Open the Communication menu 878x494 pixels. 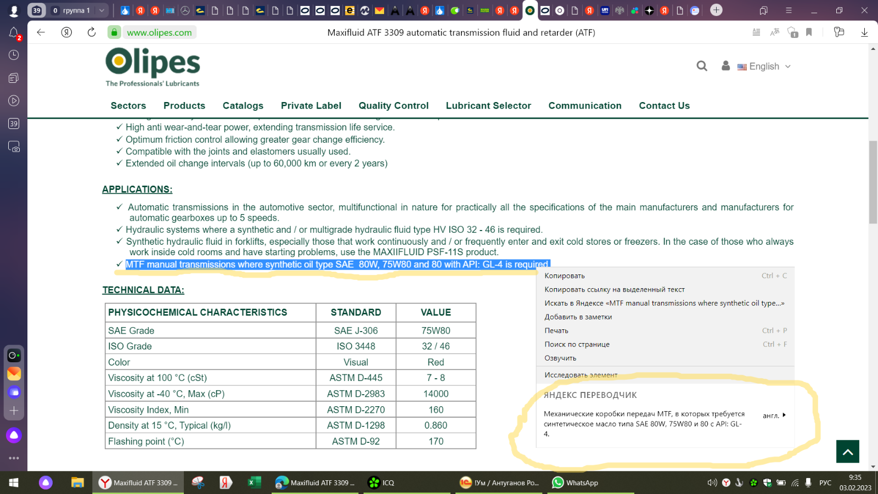point(585,106)
